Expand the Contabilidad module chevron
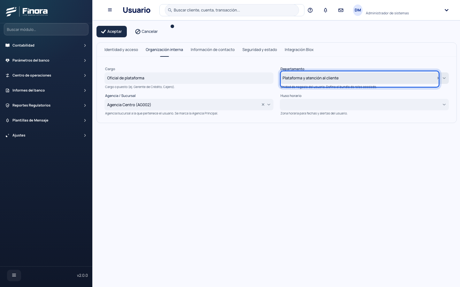The height and width of the screenshot is (287, 460). click(x=85, y=45)
